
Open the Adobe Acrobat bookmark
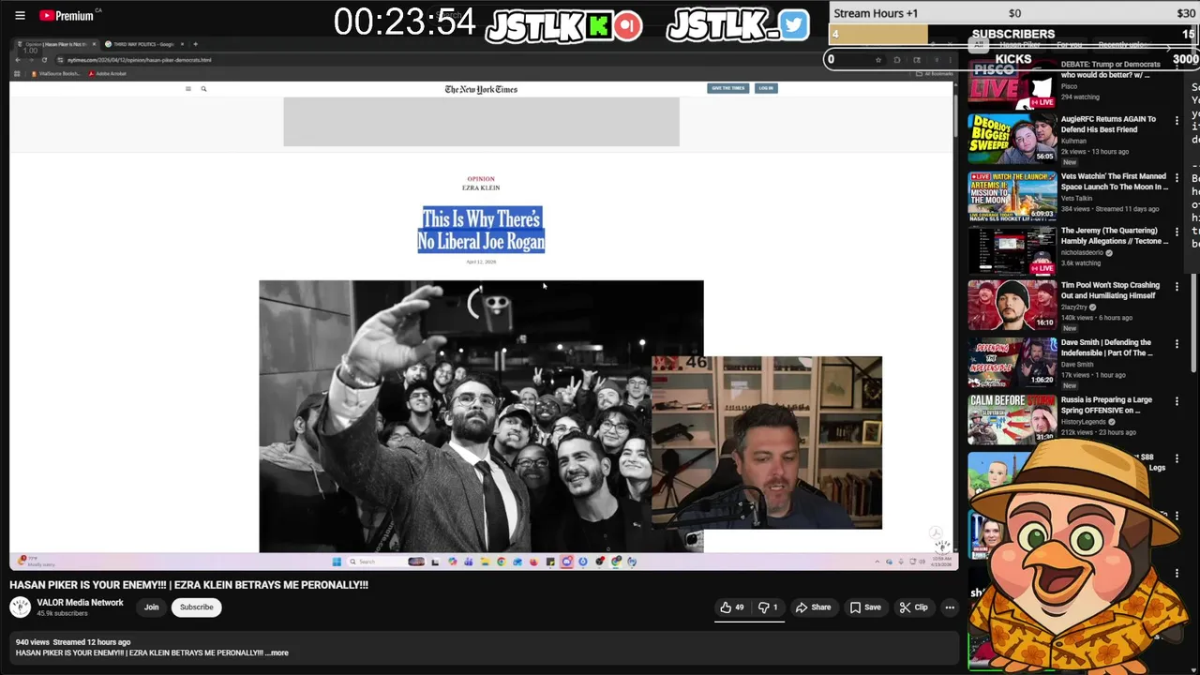(108, 73)
